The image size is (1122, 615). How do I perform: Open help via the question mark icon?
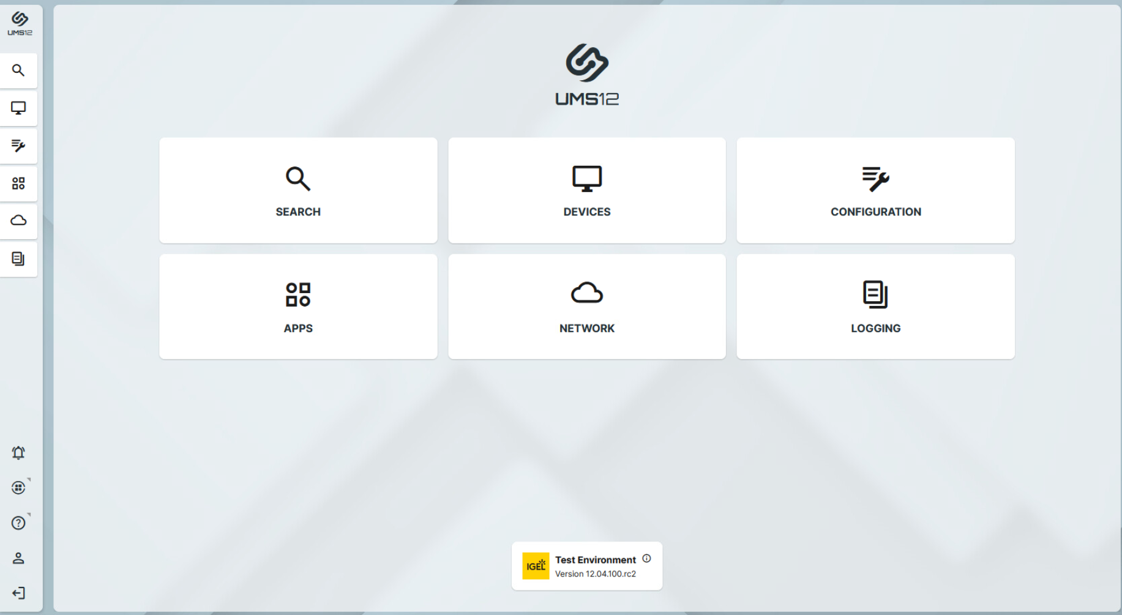18,522
